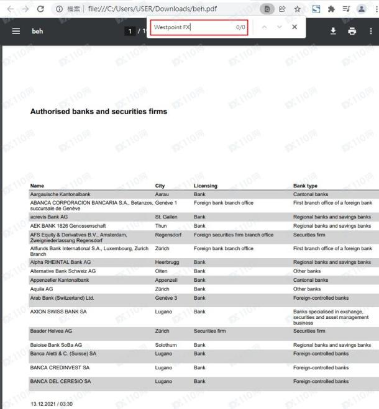Open the site information icon in address bar
The height and width of the screenshot is (409, 379).
click(x=59, y=9)
